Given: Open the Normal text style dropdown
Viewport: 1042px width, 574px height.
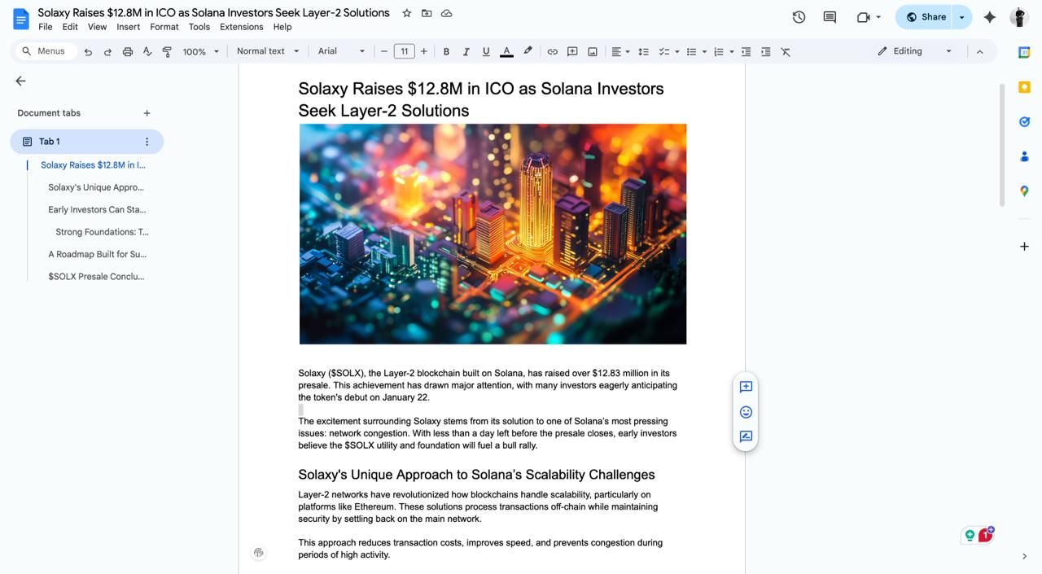Looking at the screenshot, I should click(x=268, y=51).
